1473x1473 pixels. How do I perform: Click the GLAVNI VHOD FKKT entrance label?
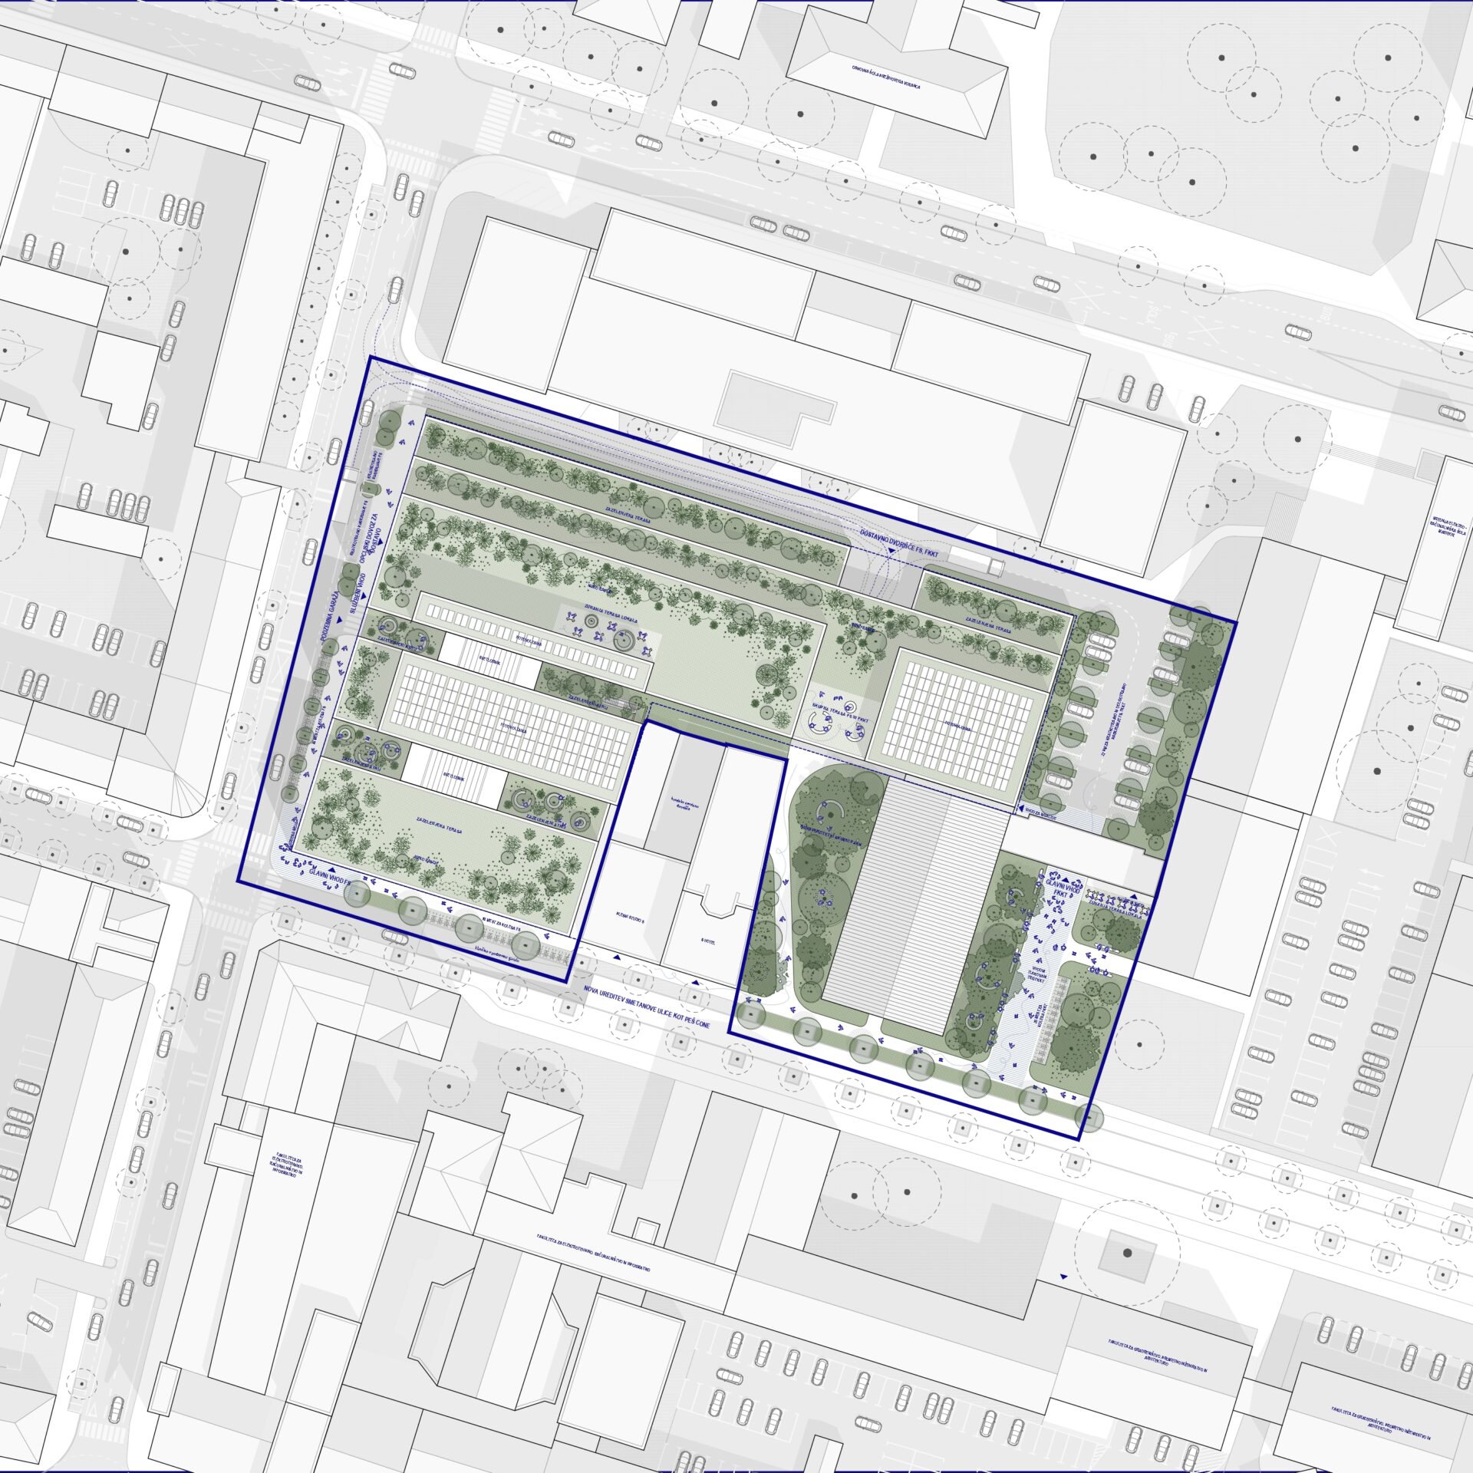tap(1062, 888)
